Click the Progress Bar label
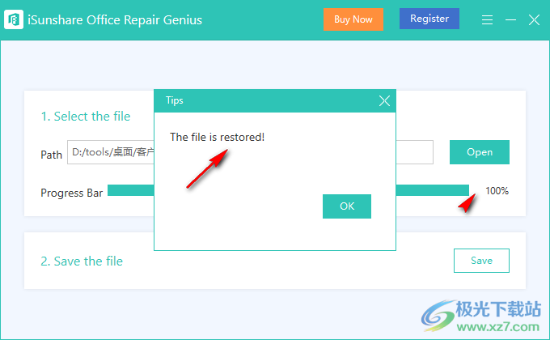The width and height of the screenshot is (550, 340). click(x=71, y=193)
